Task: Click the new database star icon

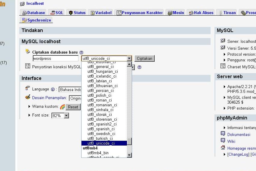Action: pos(28,51)
